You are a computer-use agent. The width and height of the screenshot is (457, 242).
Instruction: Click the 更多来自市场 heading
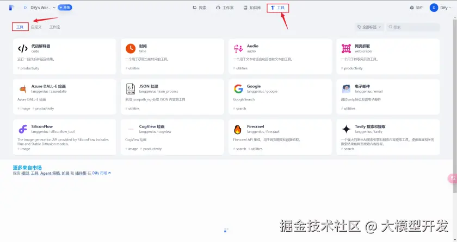click(x=27, y=168)
